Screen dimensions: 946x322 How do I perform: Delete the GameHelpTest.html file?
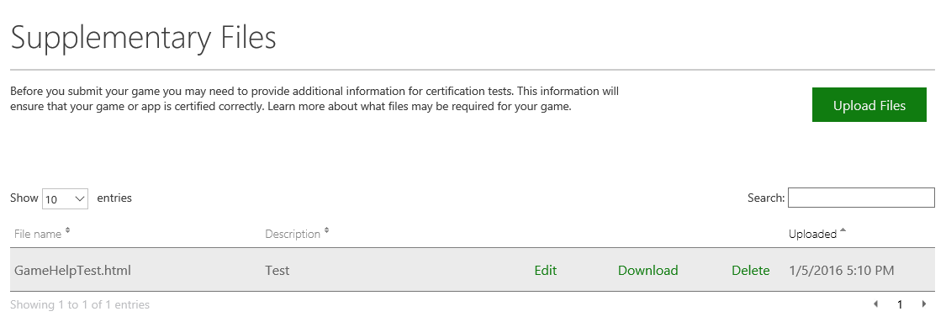coord(751,270)
